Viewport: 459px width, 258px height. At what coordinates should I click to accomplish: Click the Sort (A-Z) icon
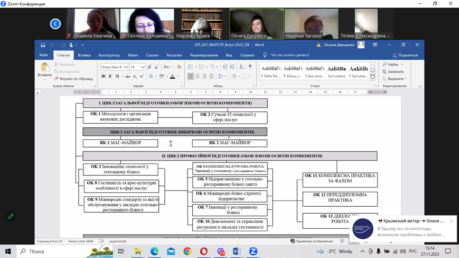242,67
